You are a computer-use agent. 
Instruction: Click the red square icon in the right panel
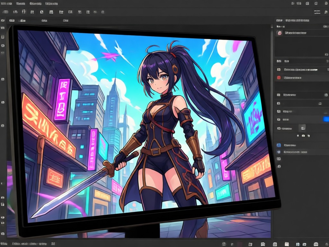(279, 78)
